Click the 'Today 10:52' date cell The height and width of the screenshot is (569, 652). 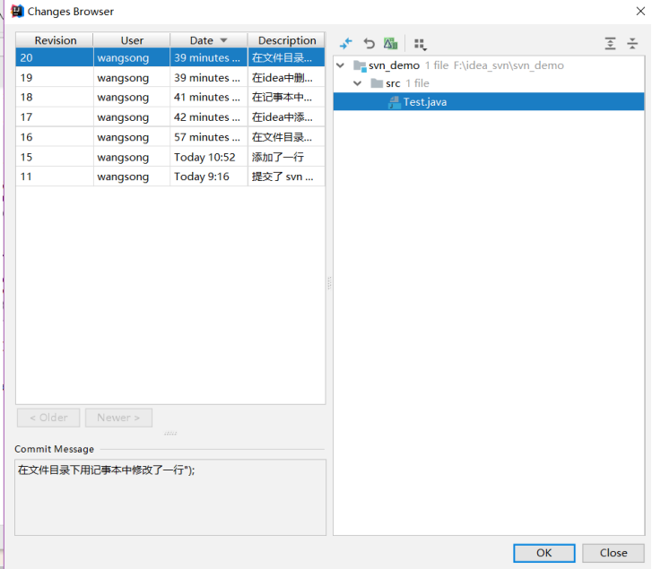[x=209, y=157]
